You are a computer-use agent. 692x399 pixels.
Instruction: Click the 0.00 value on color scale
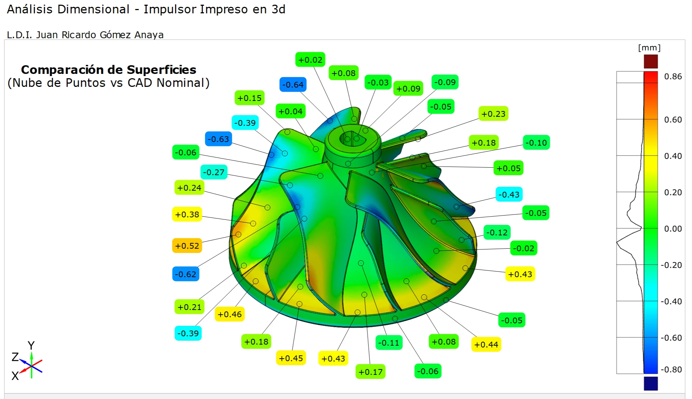(x=673, y=229)
